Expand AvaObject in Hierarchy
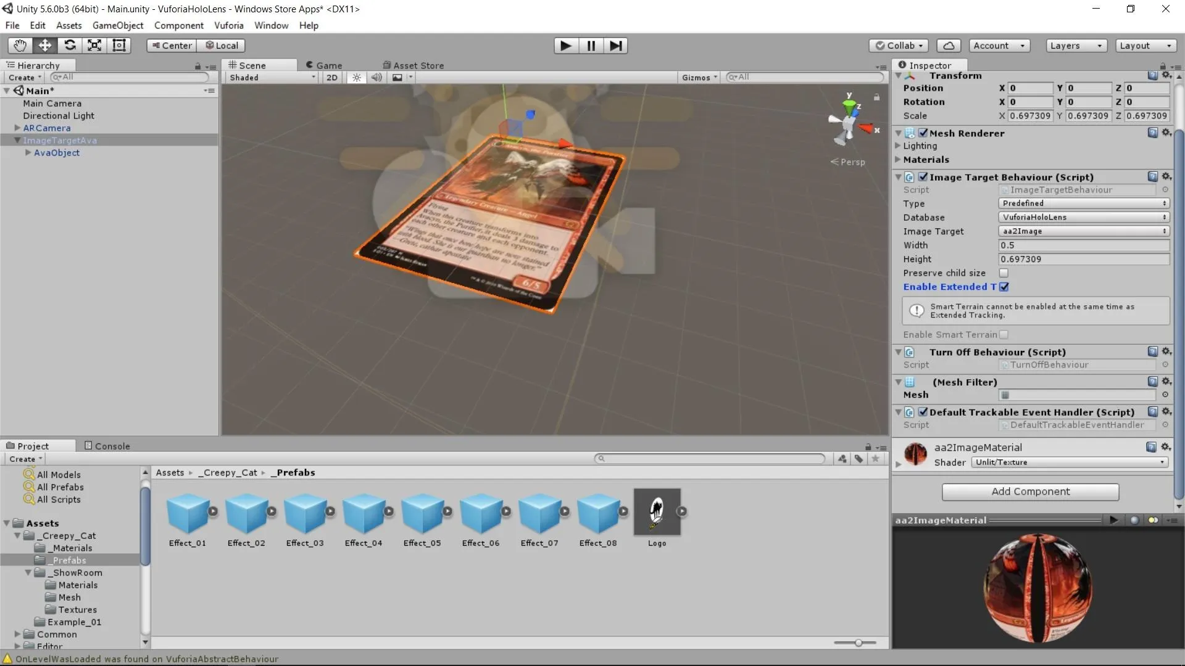1185x666 pixels. 28,152
